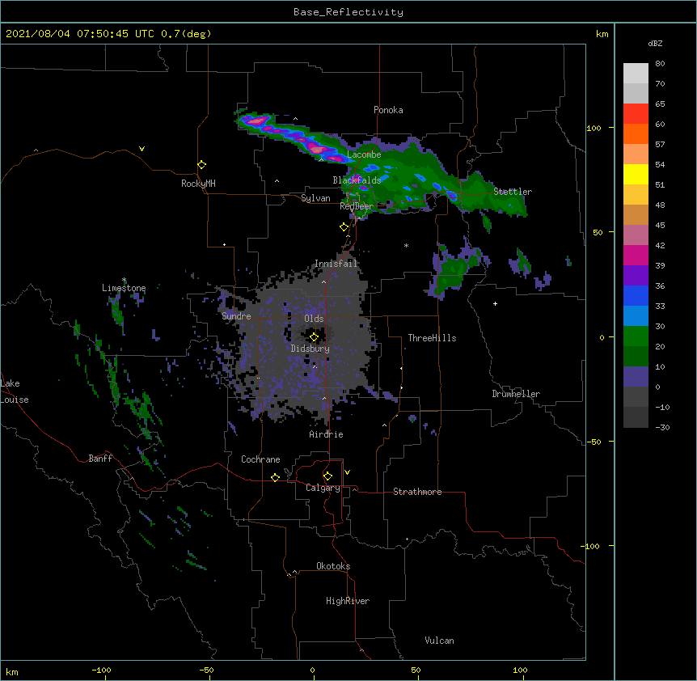Click the white plus marker north of Drumheller
Viewport: 697px width, 681px height.
(495, 303)
